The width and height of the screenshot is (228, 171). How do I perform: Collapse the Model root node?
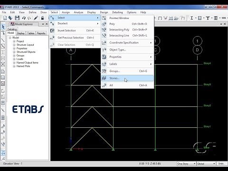(x=10, y=38)
